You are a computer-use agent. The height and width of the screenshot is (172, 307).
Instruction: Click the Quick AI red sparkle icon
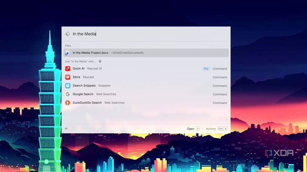pos(67,69)
